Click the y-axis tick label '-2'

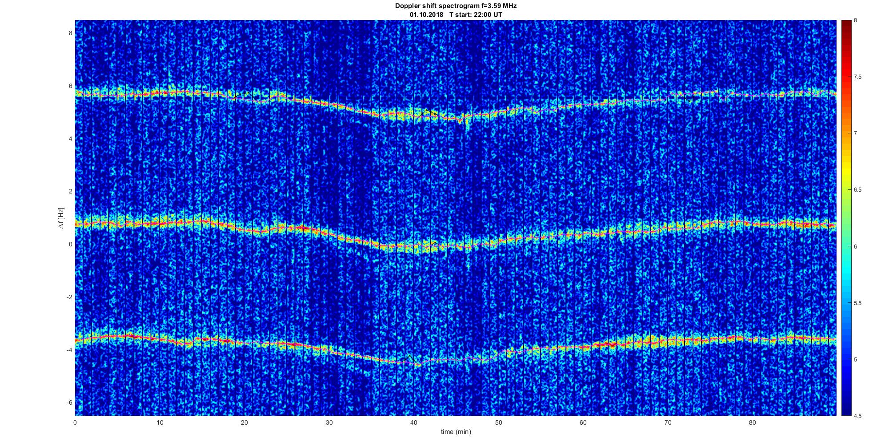pos(68,297)
